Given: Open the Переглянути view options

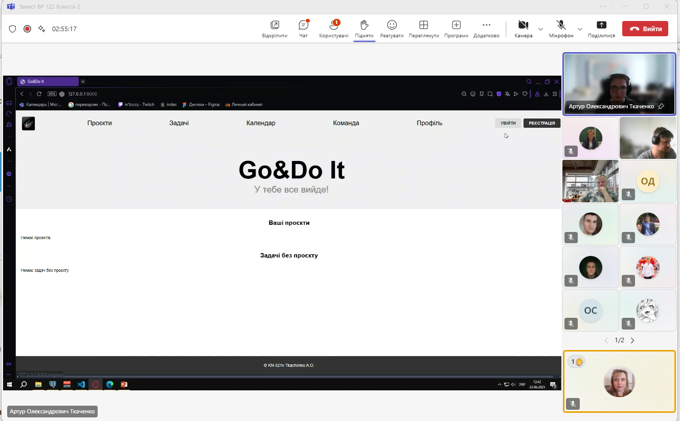Looking at the screenshot, I should coord(424,29).
